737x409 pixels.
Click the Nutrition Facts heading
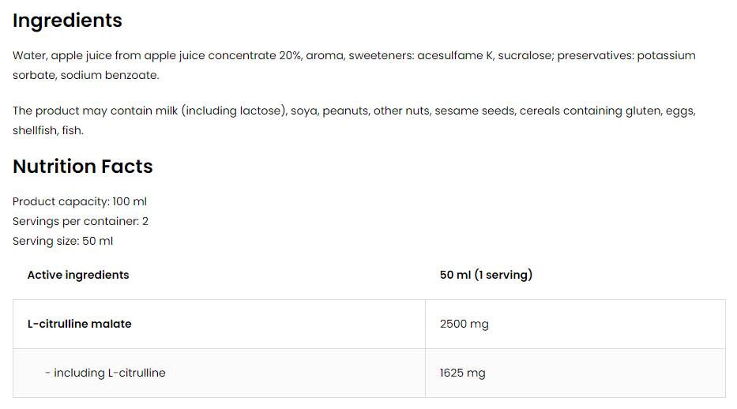pos(82,167)
